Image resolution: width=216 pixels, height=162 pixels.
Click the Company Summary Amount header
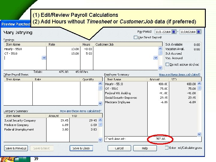(58, 116)
